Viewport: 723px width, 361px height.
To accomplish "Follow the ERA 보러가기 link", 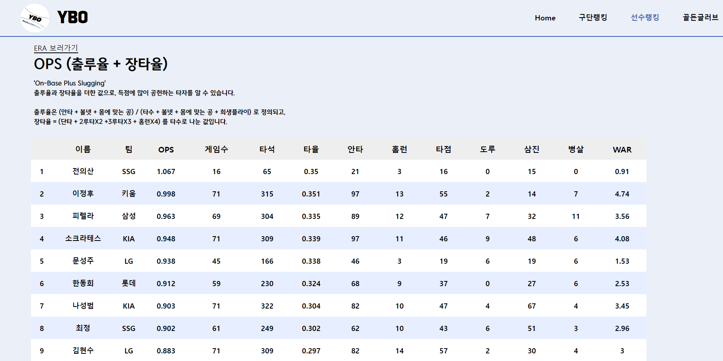I will click(x=56, y=48).
